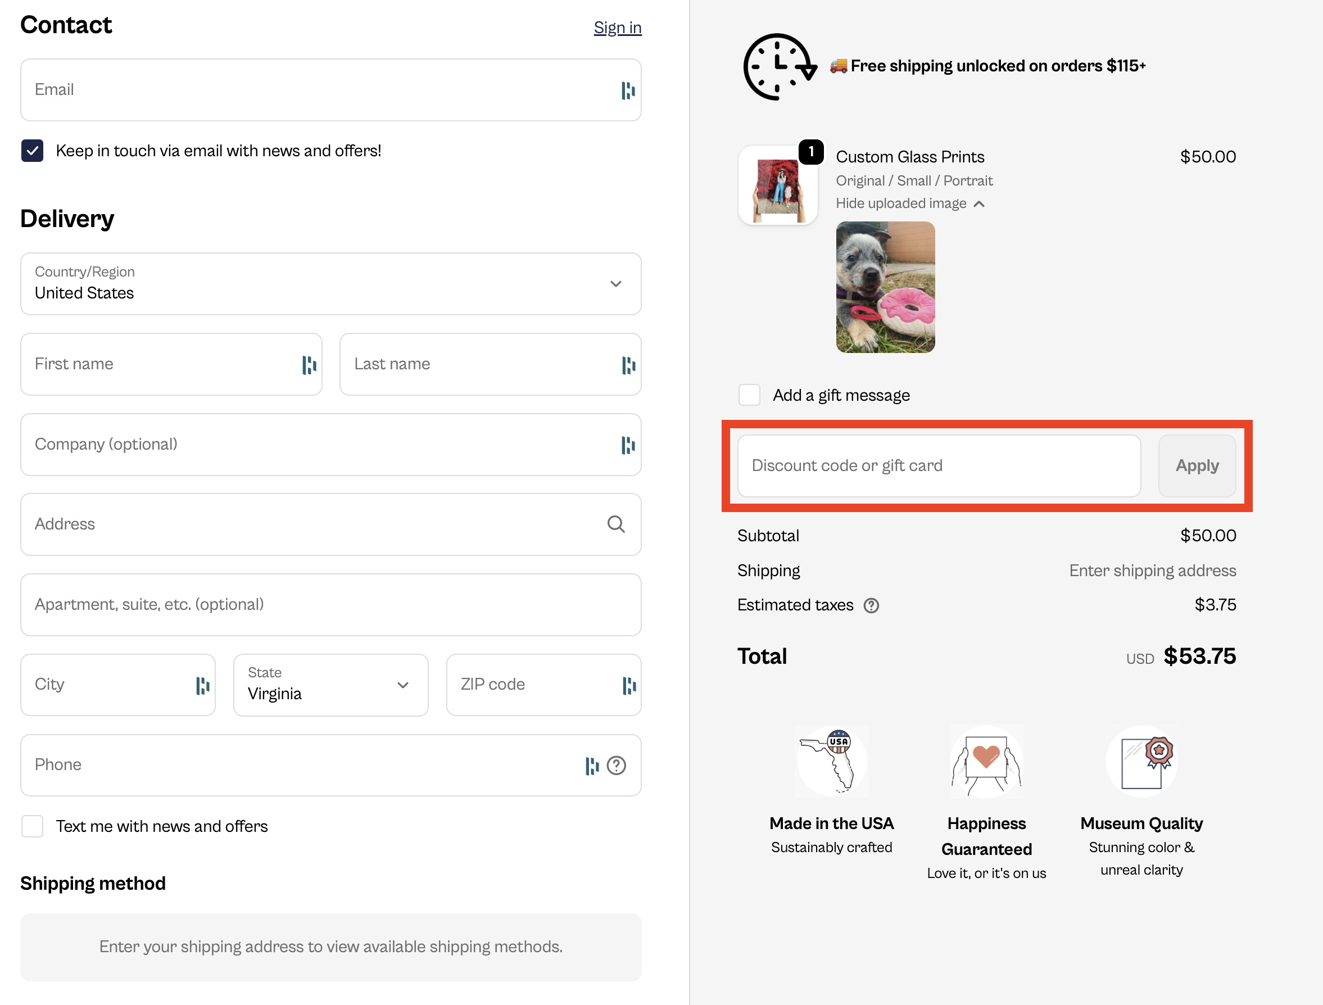Check the Add a gift message box
1323x1005 pixels.
tap(749, 395)
